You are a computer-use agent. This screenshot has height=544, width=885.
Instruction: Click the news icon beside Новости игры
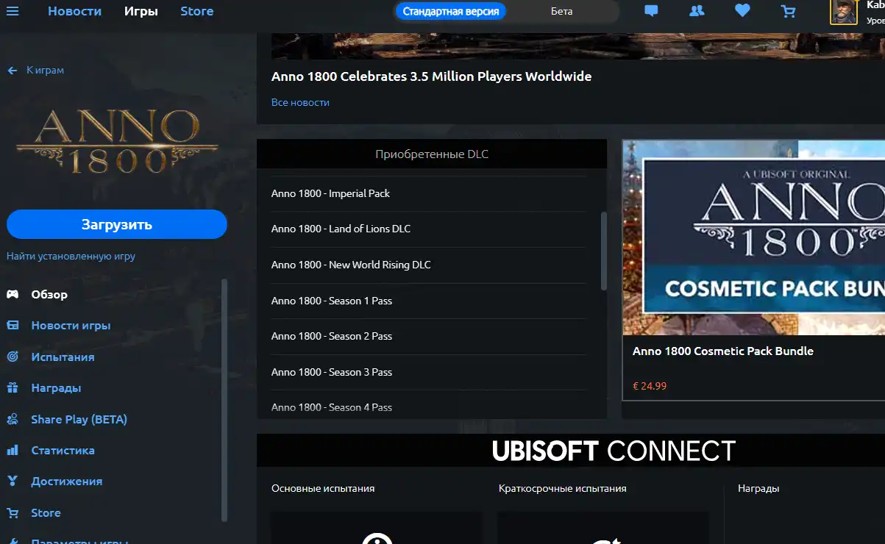click(13, 326)
